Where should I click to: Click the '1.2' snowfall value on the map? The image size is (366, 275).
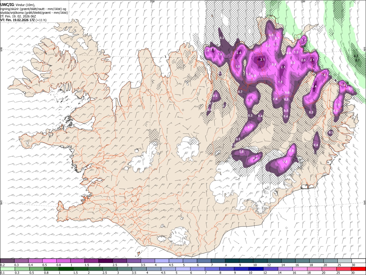248,74
